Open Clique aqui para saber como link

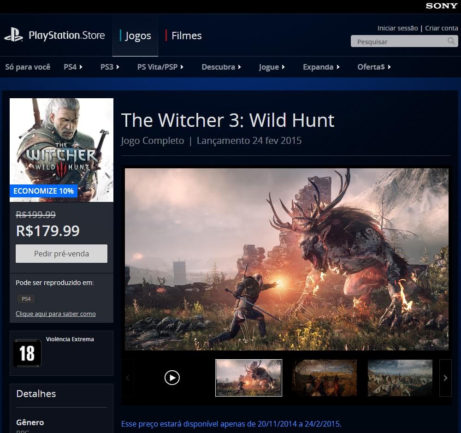click(56, 314)
